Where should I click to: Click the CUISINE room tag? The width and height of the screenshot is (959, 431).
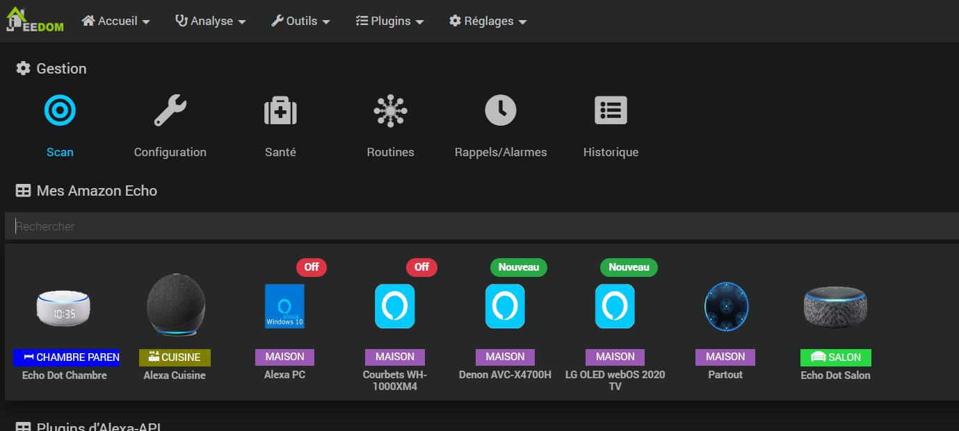tap(175, 357)
